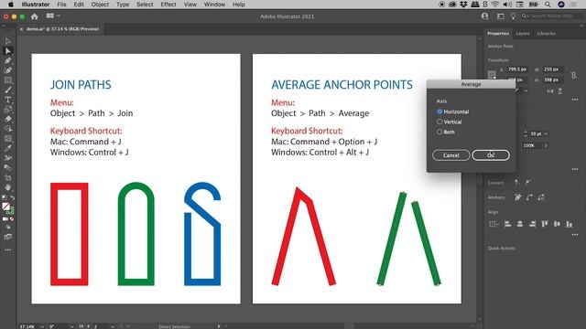Select the Paintbrush tool
Viewport: 586px width, 329px height.
point(8,90)
